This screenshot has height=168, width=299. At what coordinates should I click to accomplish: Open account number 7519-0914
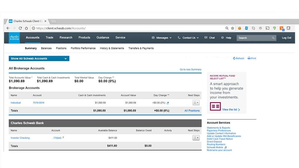39,103
